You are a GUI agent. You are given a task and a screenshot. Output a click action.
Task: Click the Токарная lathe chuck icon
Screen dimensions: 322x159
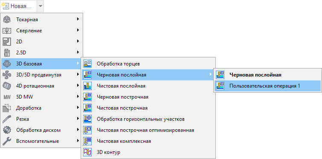coord(6,20)
